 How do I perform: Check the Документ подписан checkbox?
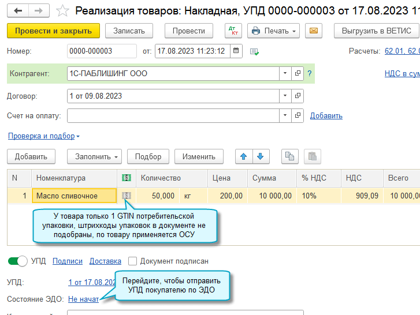(133, 261)
